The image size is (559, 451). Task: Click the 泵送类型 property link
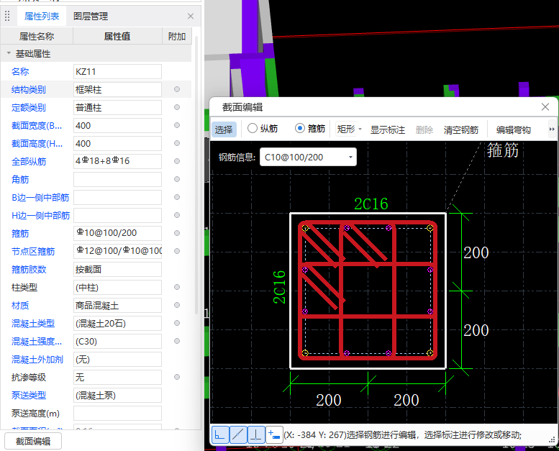(x=29, y=395)
